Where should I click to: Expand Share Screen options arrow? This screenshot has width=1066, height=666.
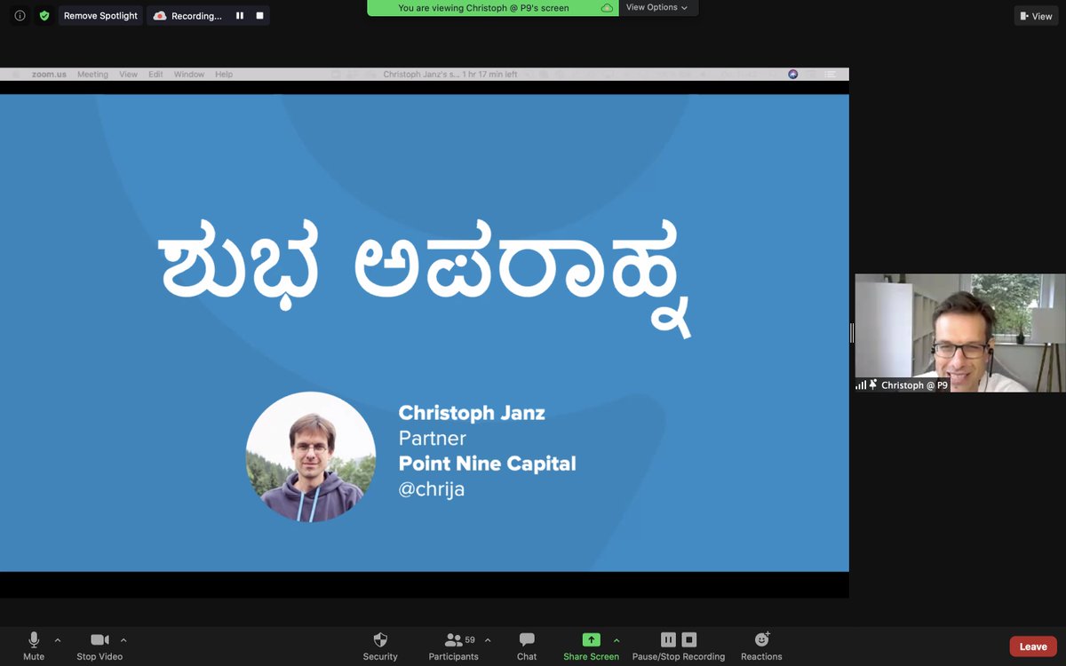pos(617,640)
